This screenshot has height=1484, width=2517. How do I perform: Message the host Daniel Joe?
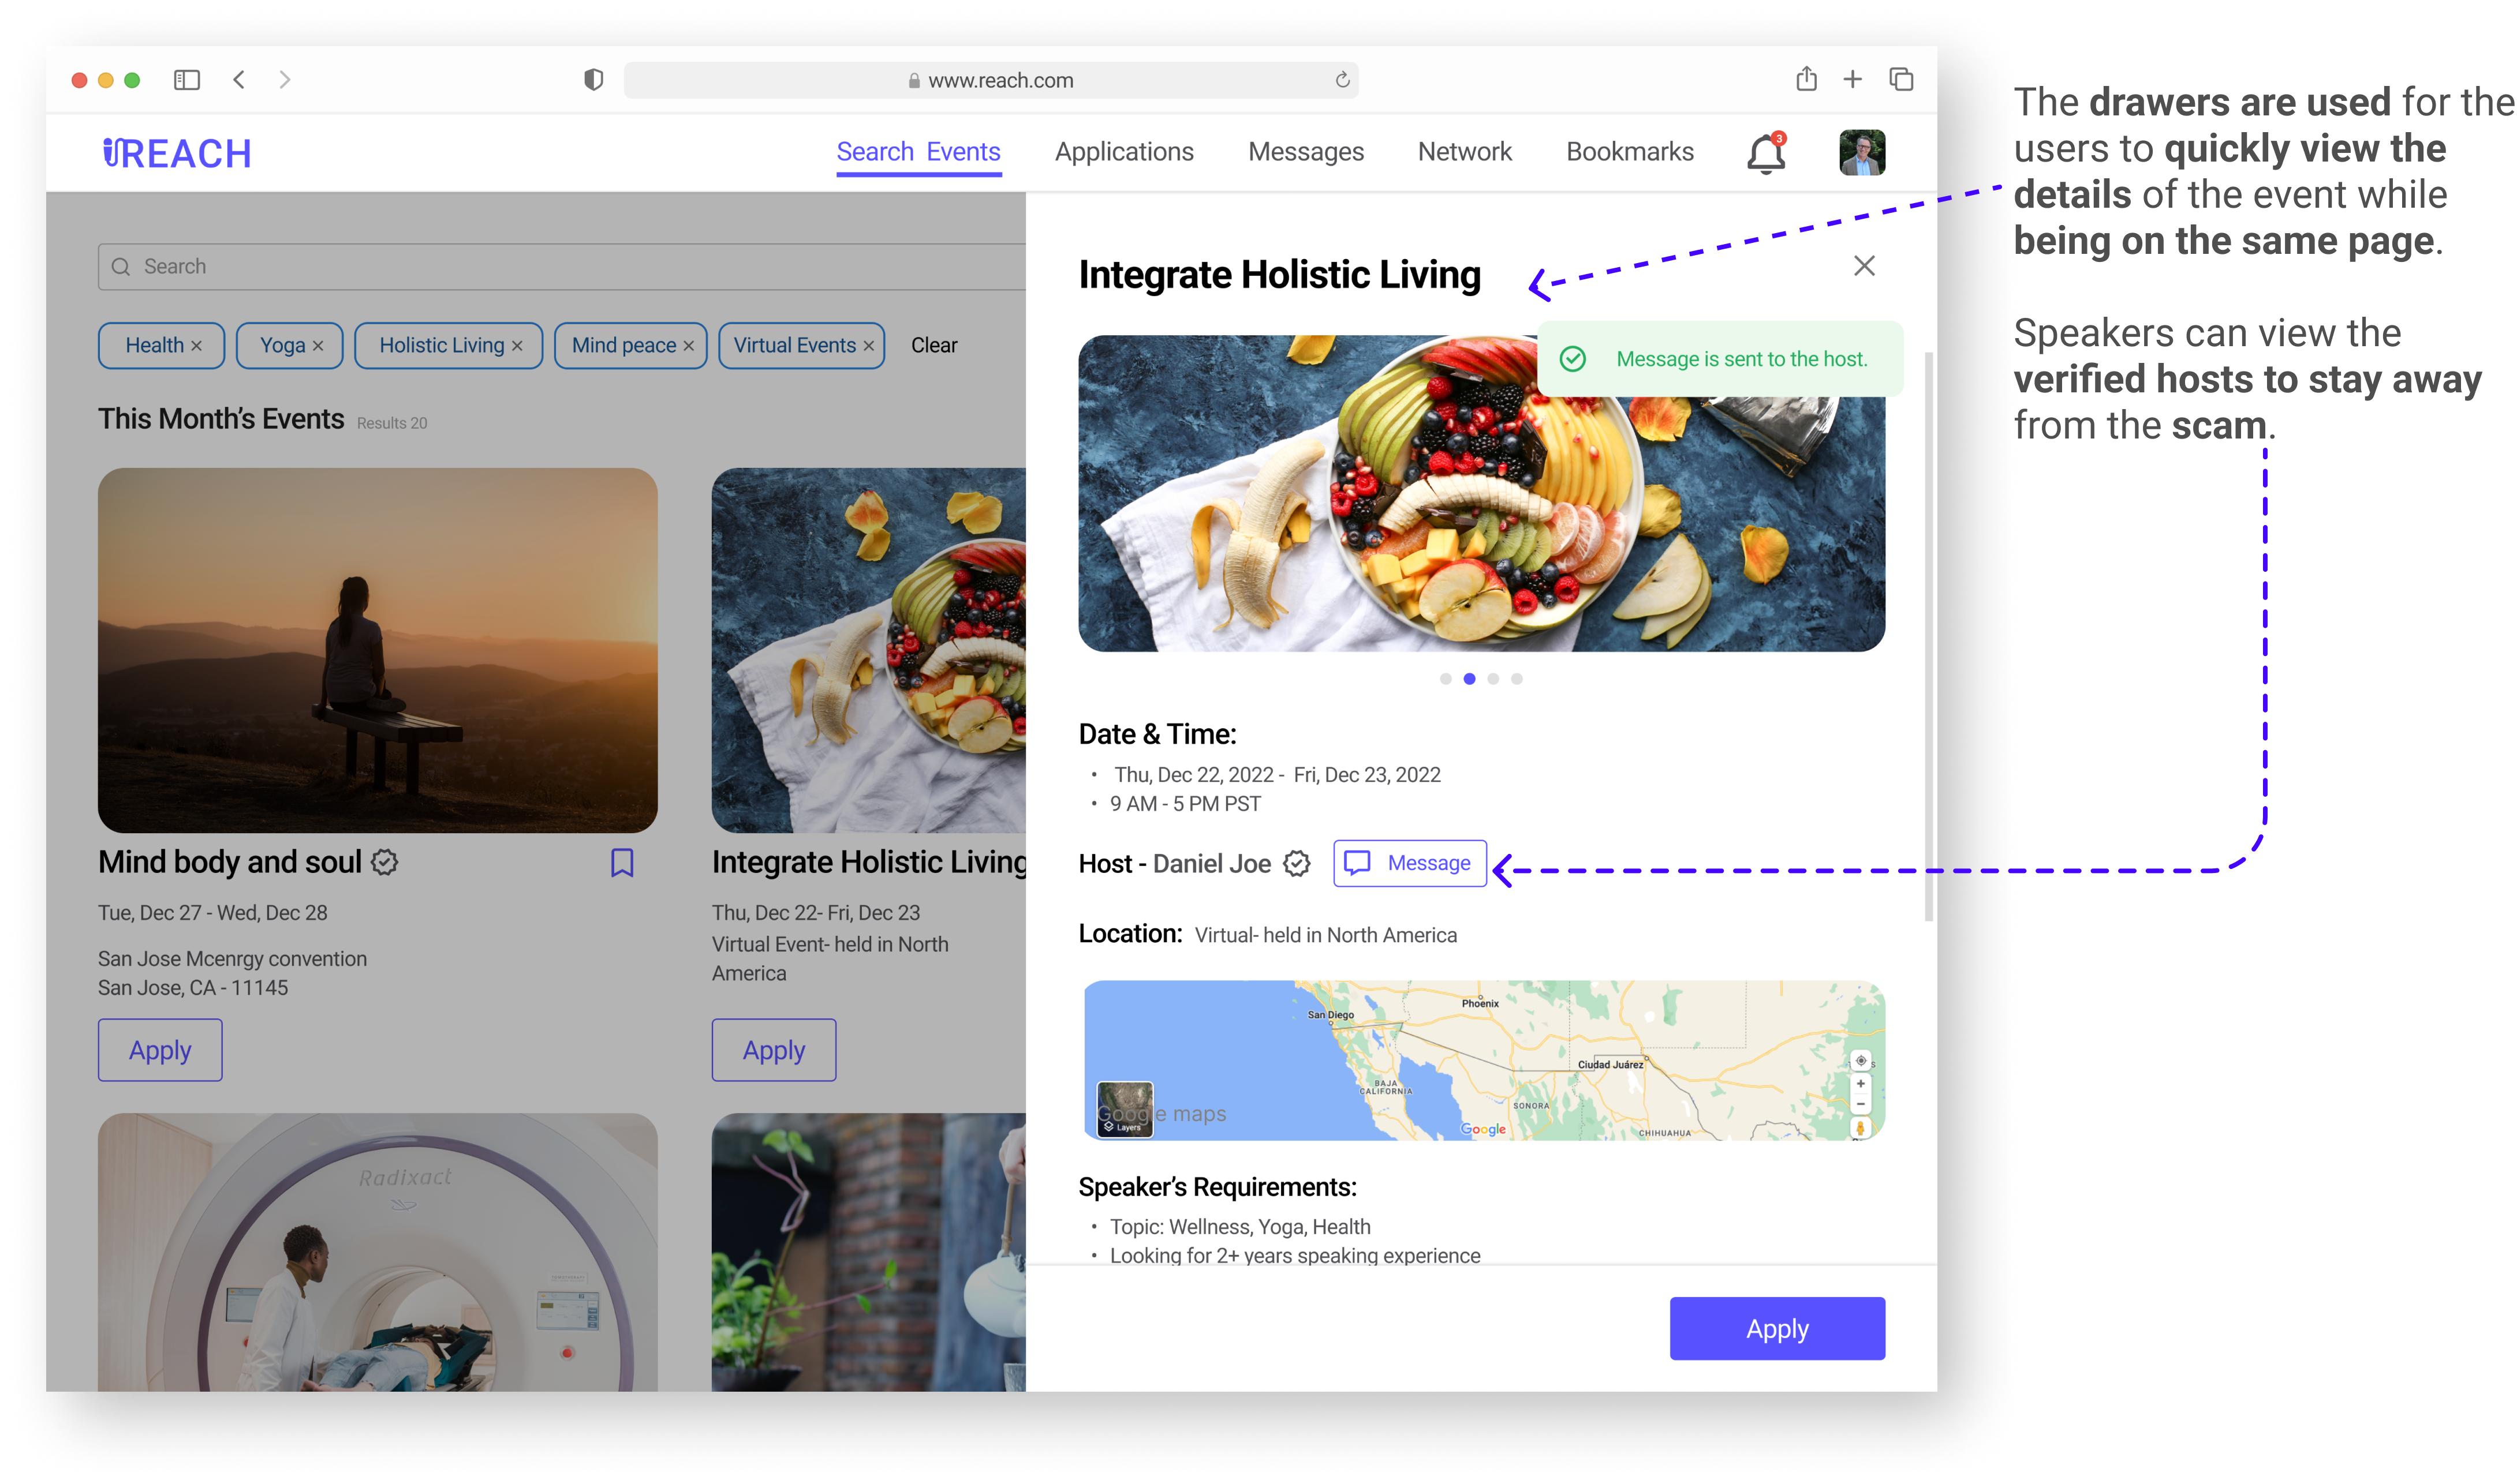click(x=1410, y=863)
